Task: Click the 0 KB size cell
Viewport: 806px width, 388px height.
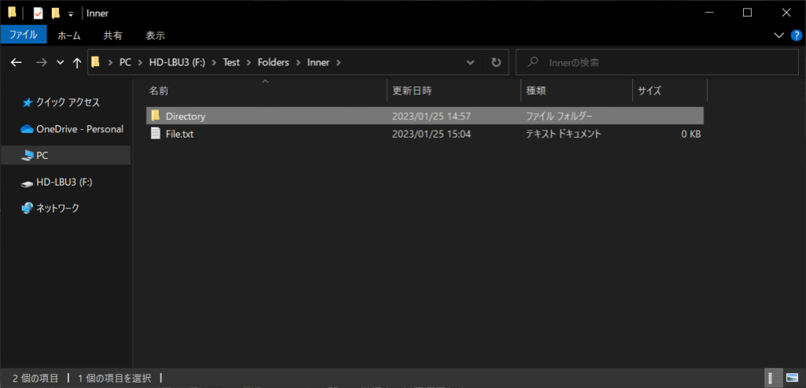Action: (691, 134)
